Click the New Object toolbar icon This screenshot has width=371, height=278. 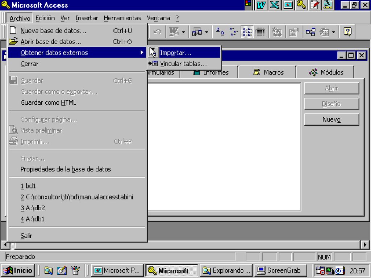pyautogui.click(x=324, y=32)
